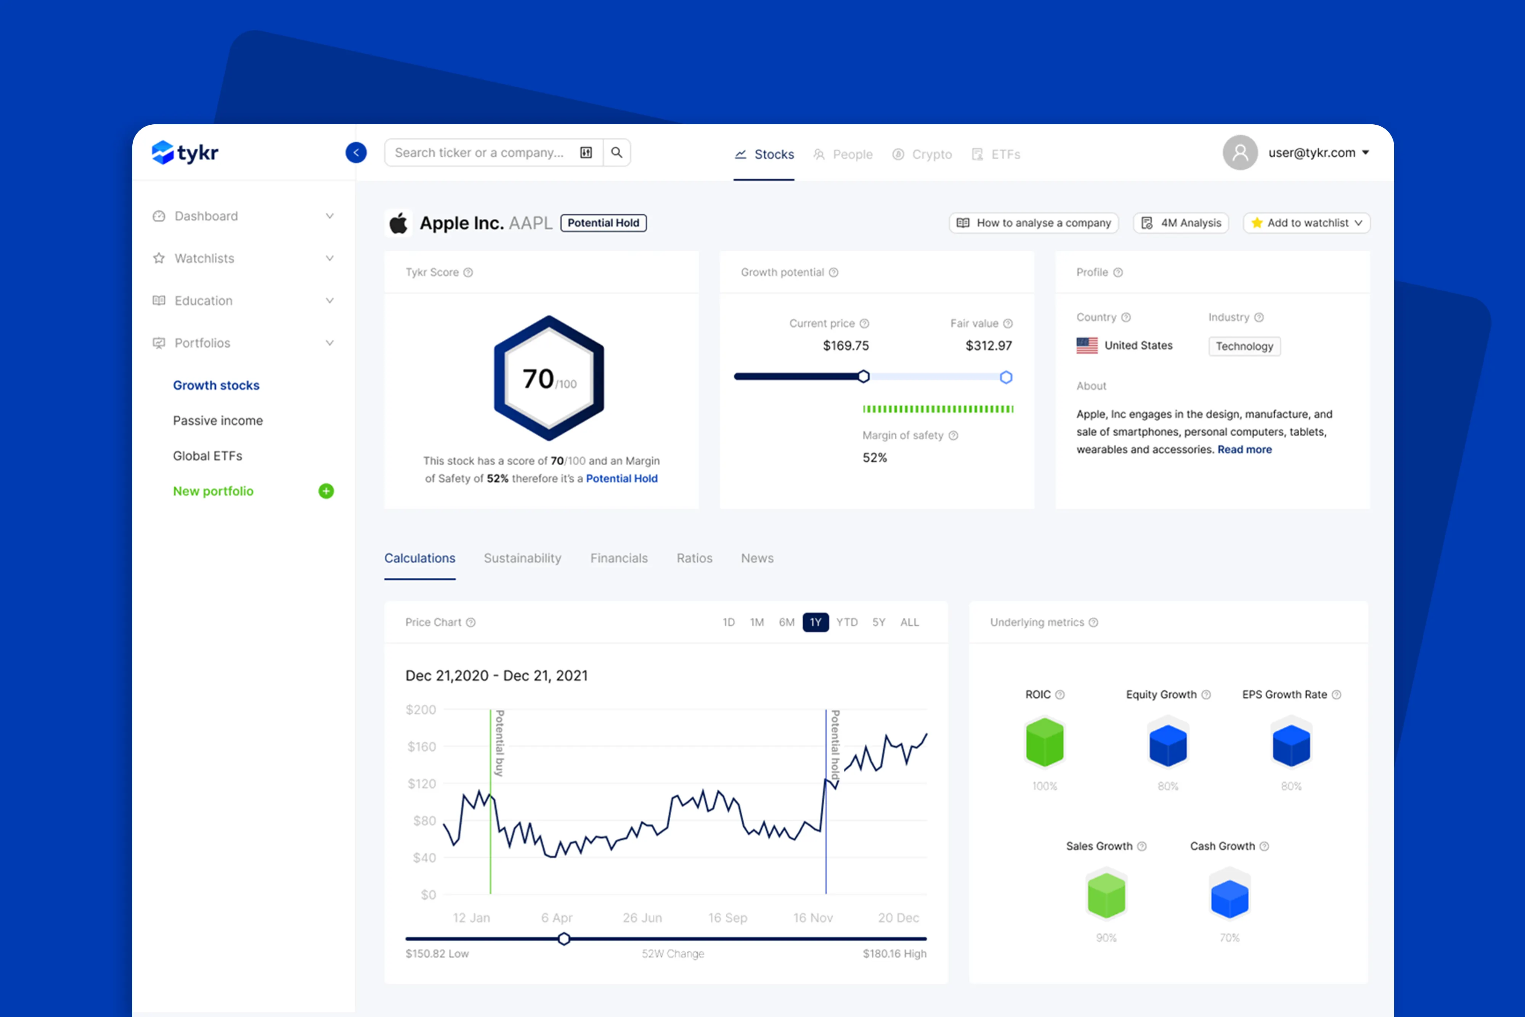Switch price chart to 5Y range
Screen dimensions: 1525x1017
(878, 622)
